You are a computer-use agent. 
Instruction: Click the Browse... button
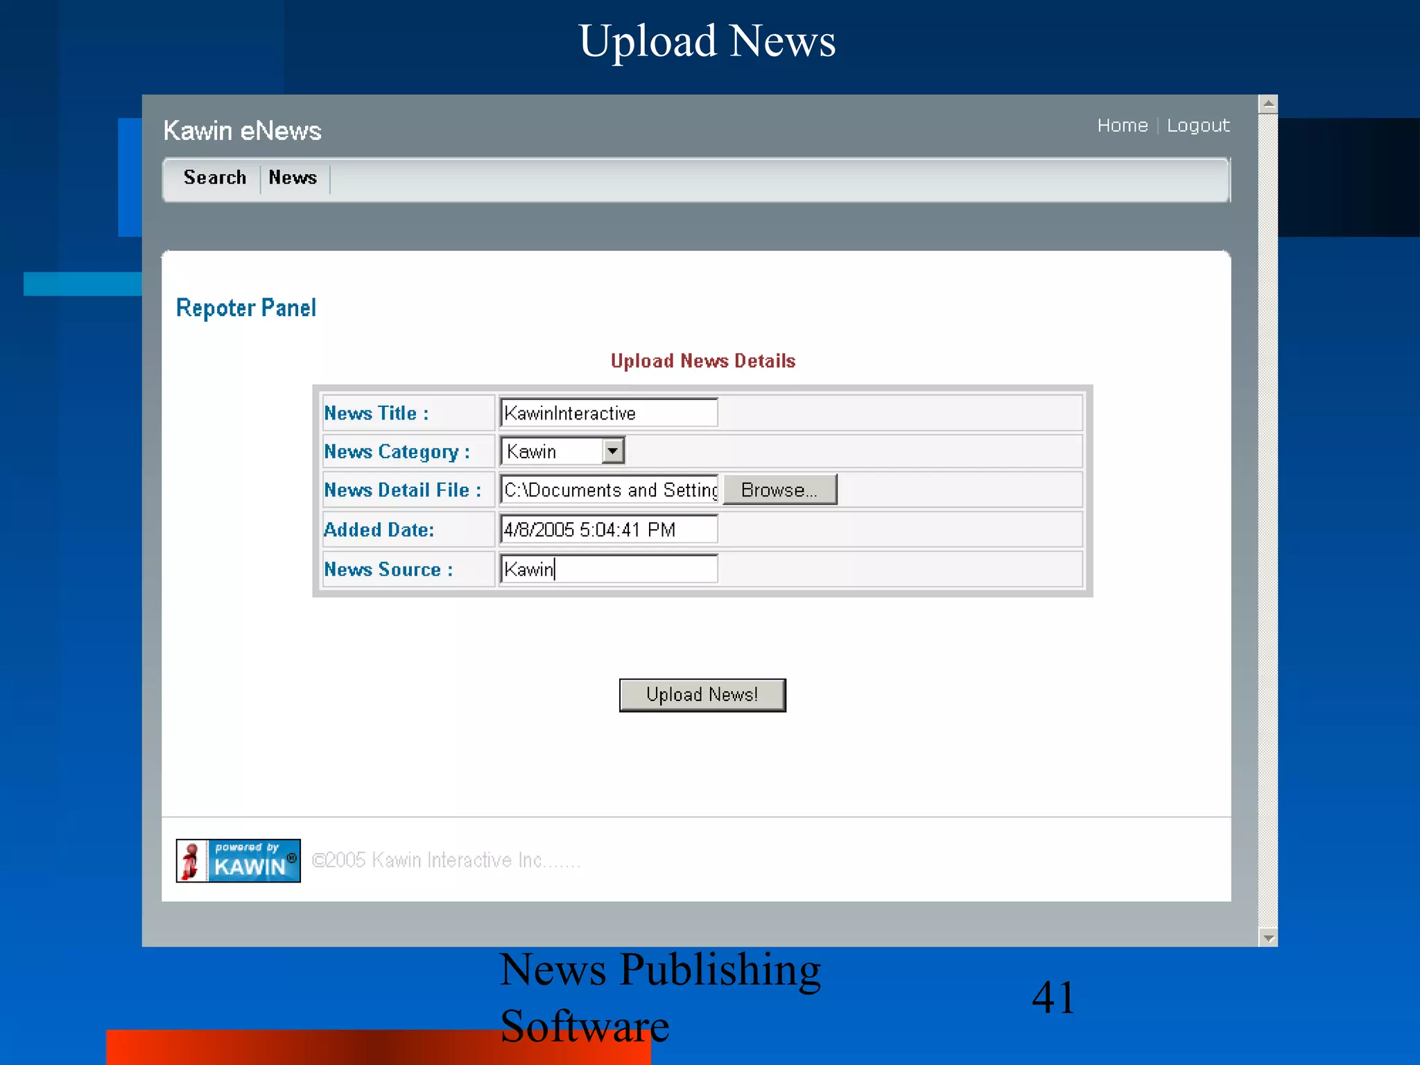point(780,490)
